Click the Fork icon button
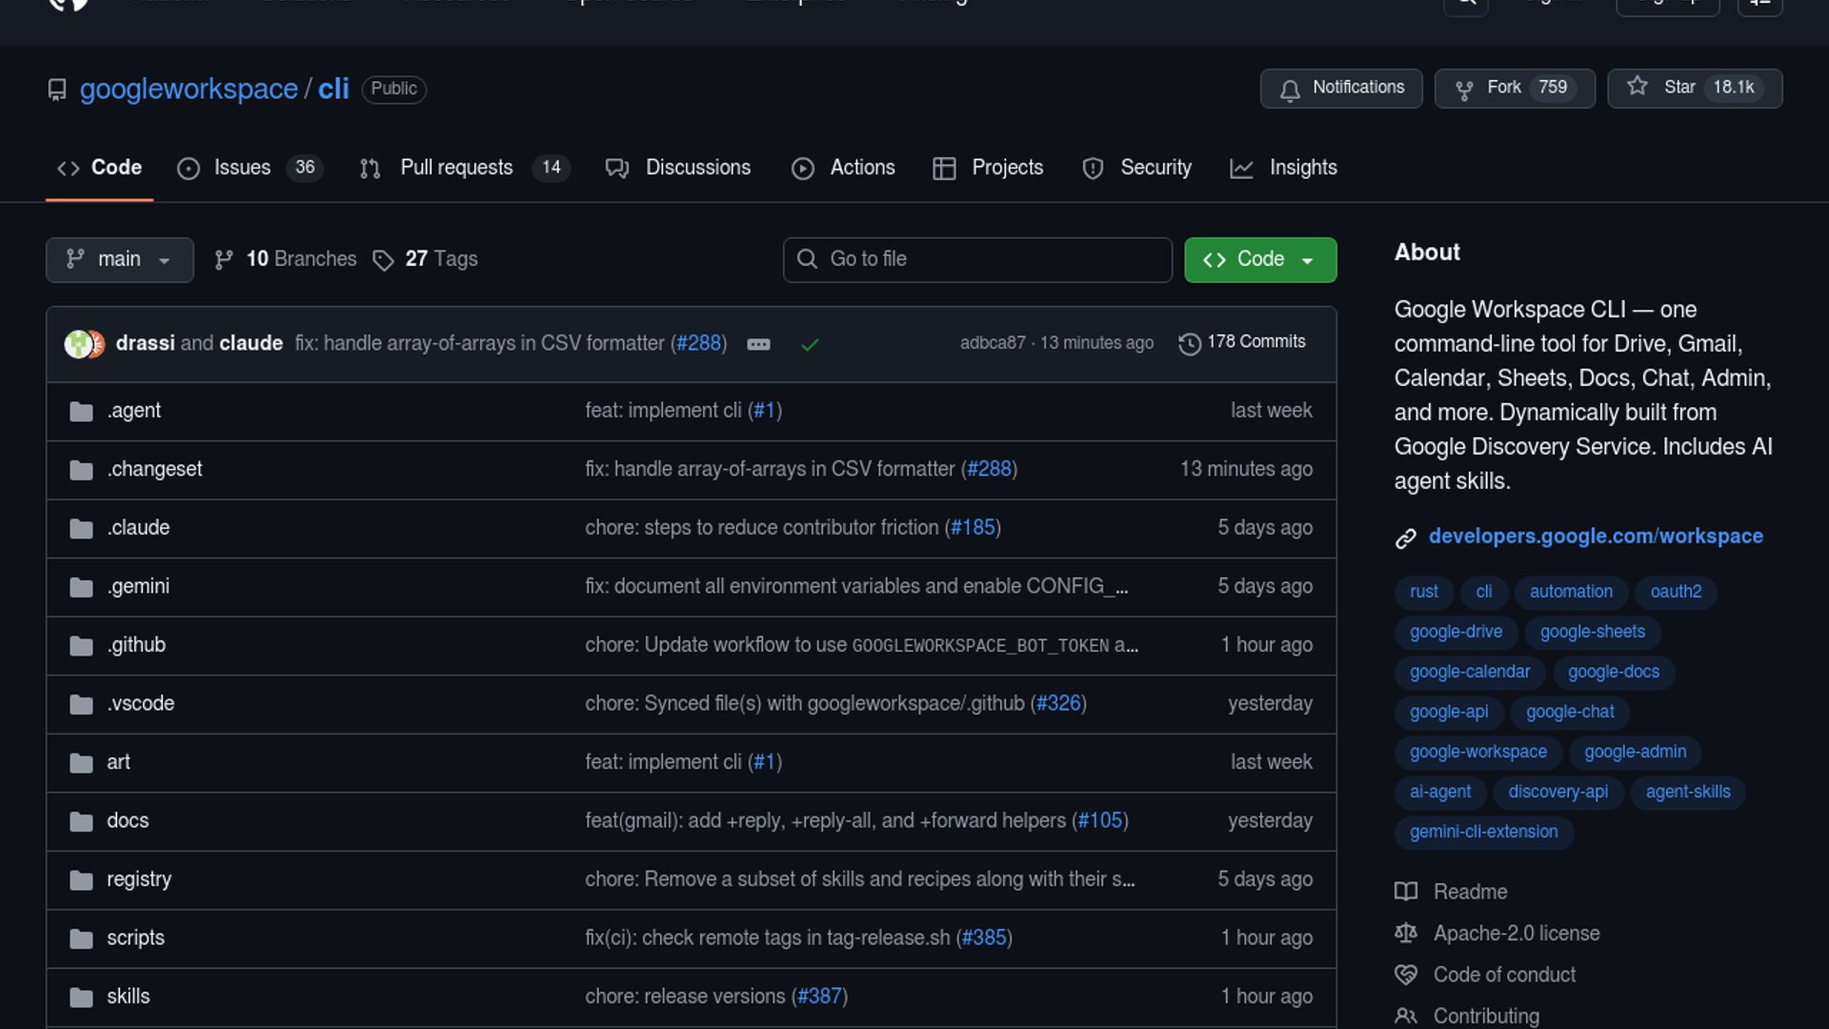 click(x=1464, y=90)
